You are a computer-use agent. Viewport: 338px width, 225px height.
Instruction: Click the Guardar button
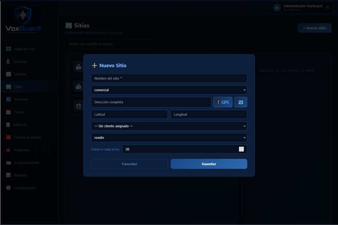click(209, 164)
